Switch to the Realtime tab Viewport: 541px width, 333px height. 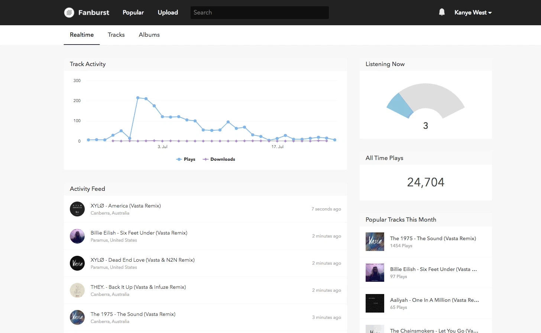[82, 35]
